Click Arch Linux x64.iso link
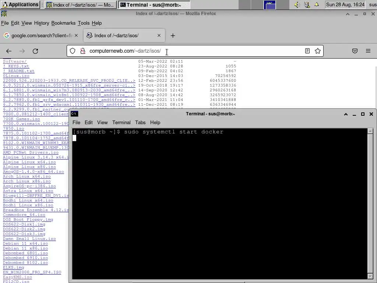Image resolution: width=377 pixels, height=283 pixels. pos(27,177)
